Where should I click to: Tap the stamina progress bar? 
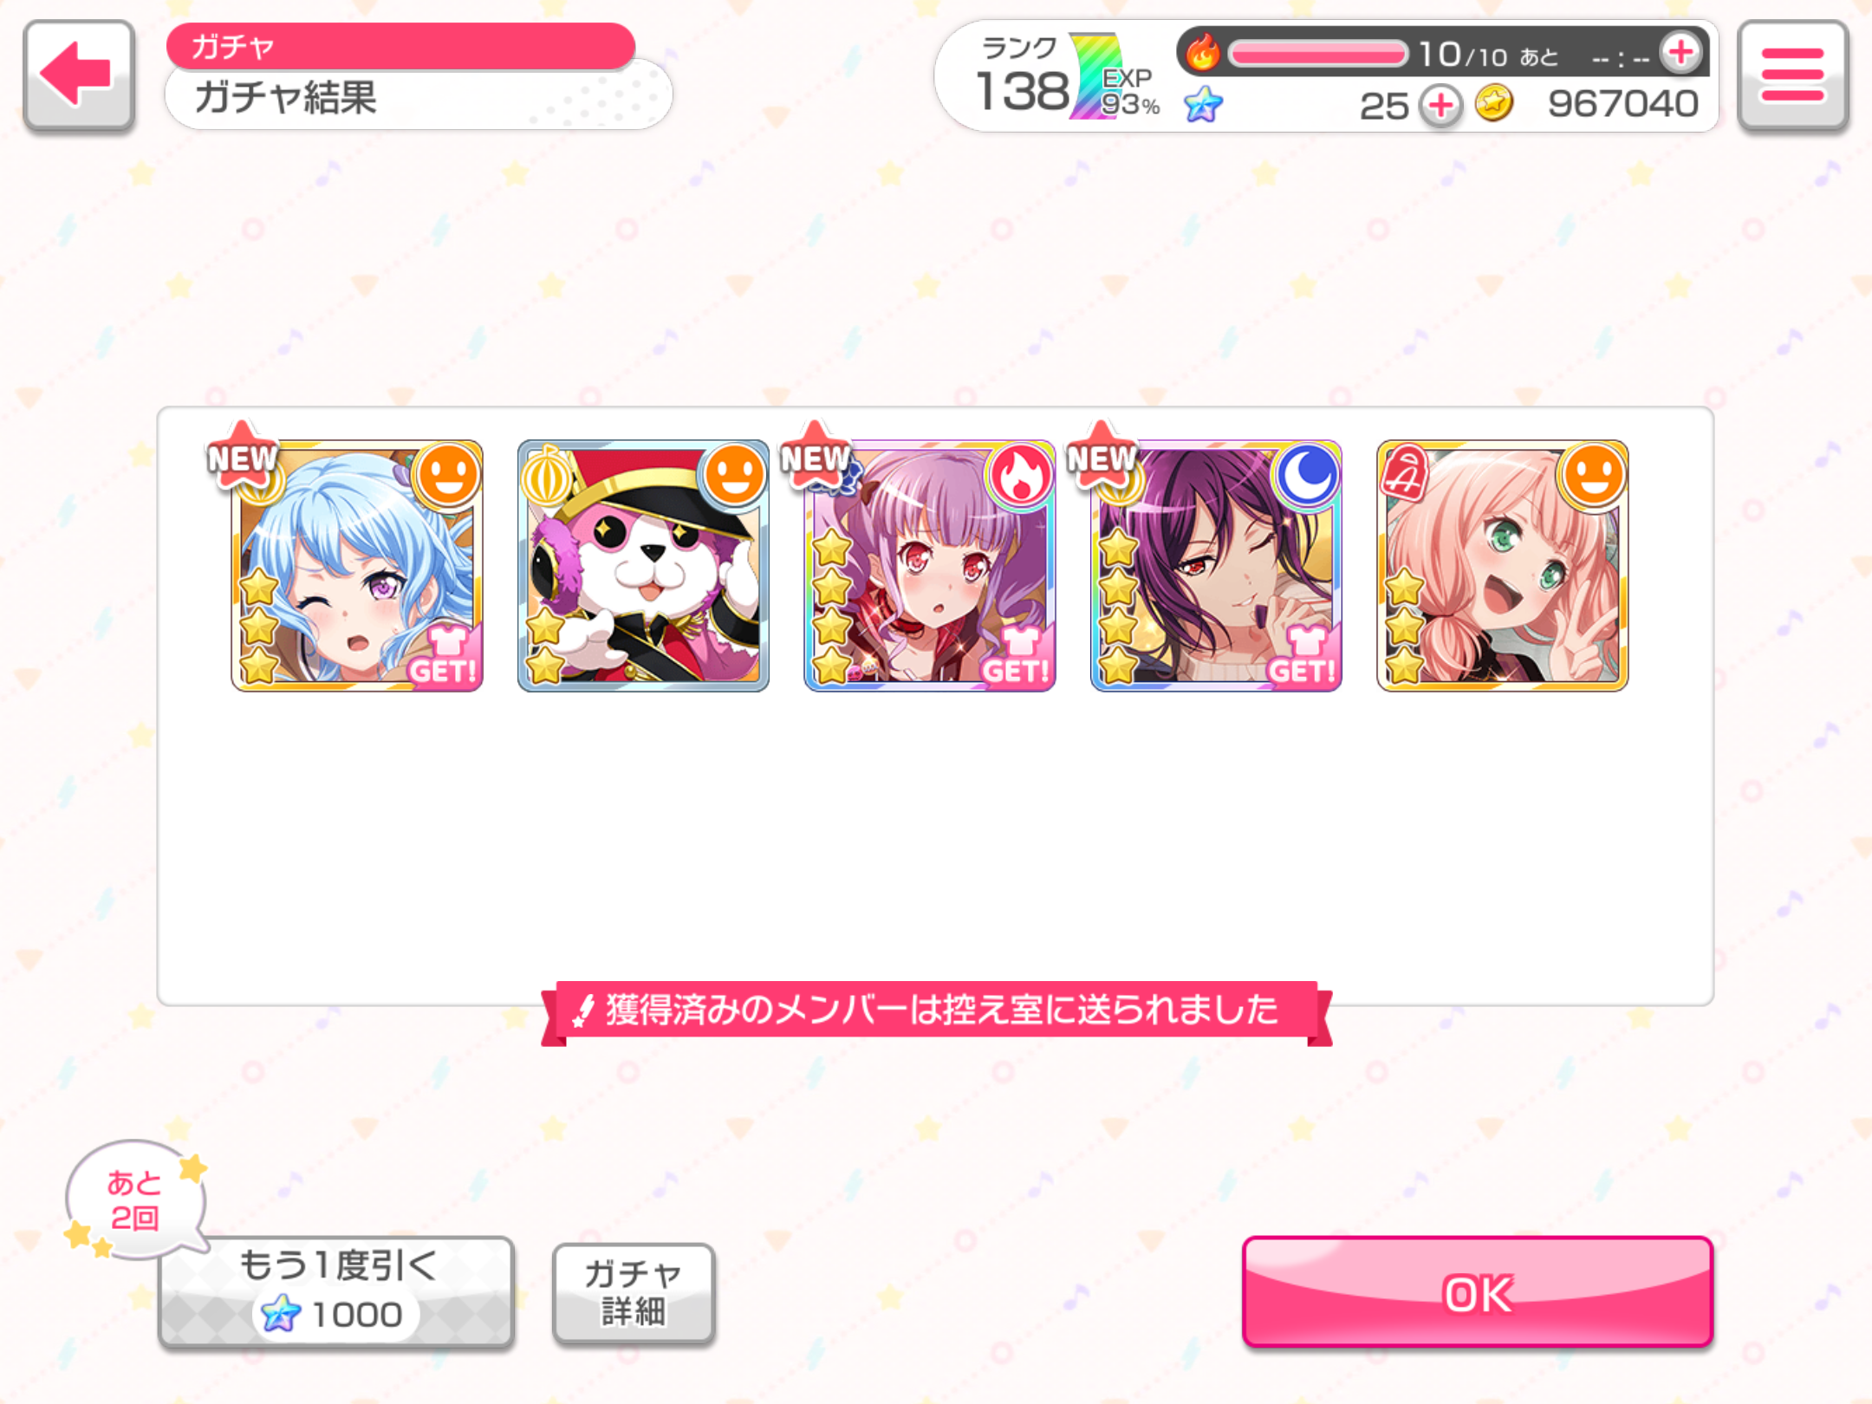[x=1317, y=55]
